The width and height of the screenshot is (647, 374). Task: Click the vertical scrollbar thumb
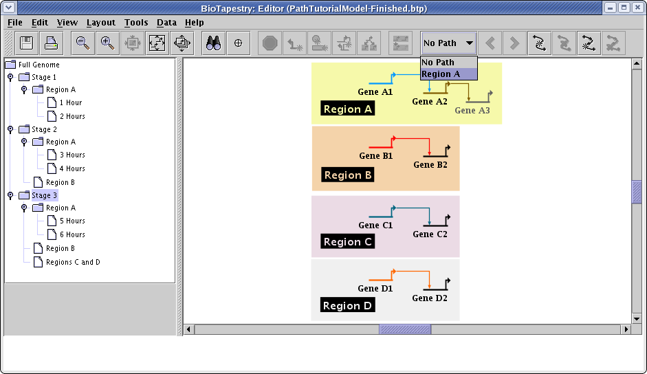click(x=637, y=192)
